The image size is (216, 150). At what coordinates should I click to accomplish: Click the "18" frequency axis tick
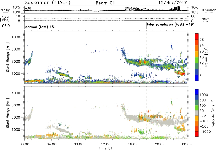point(18,16)
